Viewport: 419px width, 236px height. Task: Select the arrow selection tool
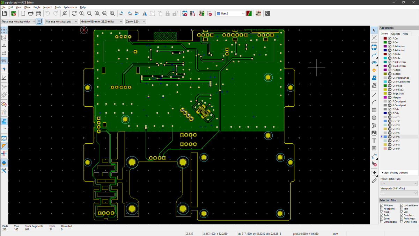(374, 30)
